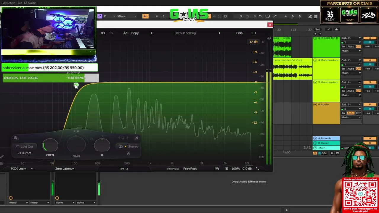Click the Copy button in Pro-Q
Image resolution: width=379 pixels, height=213 pixels.
pos(135,33)
